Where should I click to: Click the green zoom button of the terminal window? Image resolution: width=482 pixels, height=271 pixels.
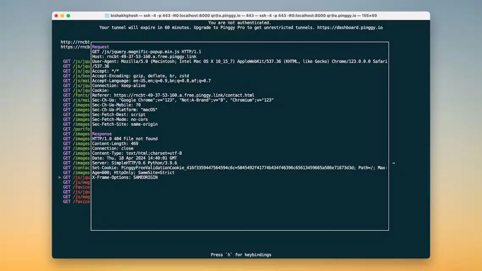(67, 15)
